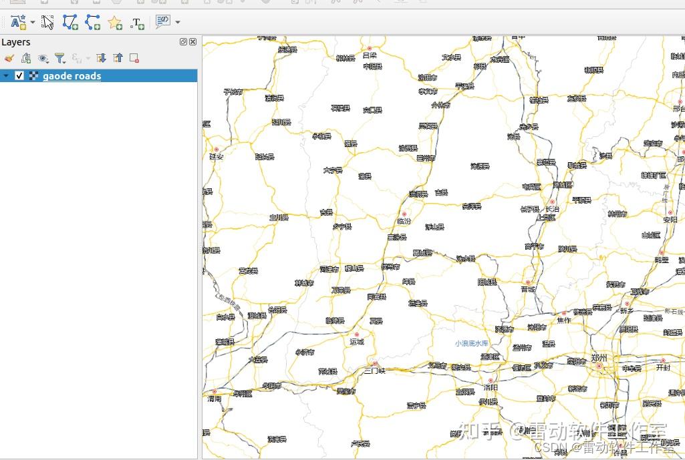
Task: Select the gaode roads layer name
Action: pyautogui.click(x=72, y=76)
